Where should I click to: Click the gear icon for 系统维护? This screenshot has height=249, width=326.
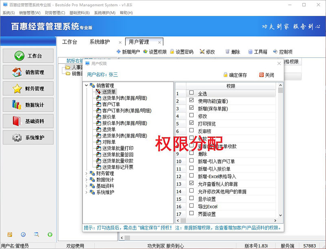[x=17, y=138]
